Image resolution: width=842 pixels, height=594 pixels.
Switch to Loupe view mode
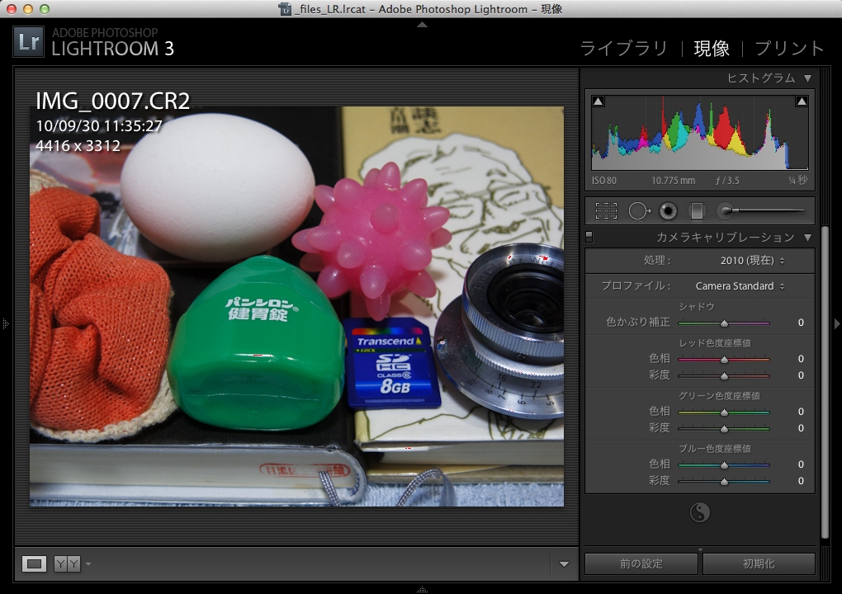[x=34, y=563]
